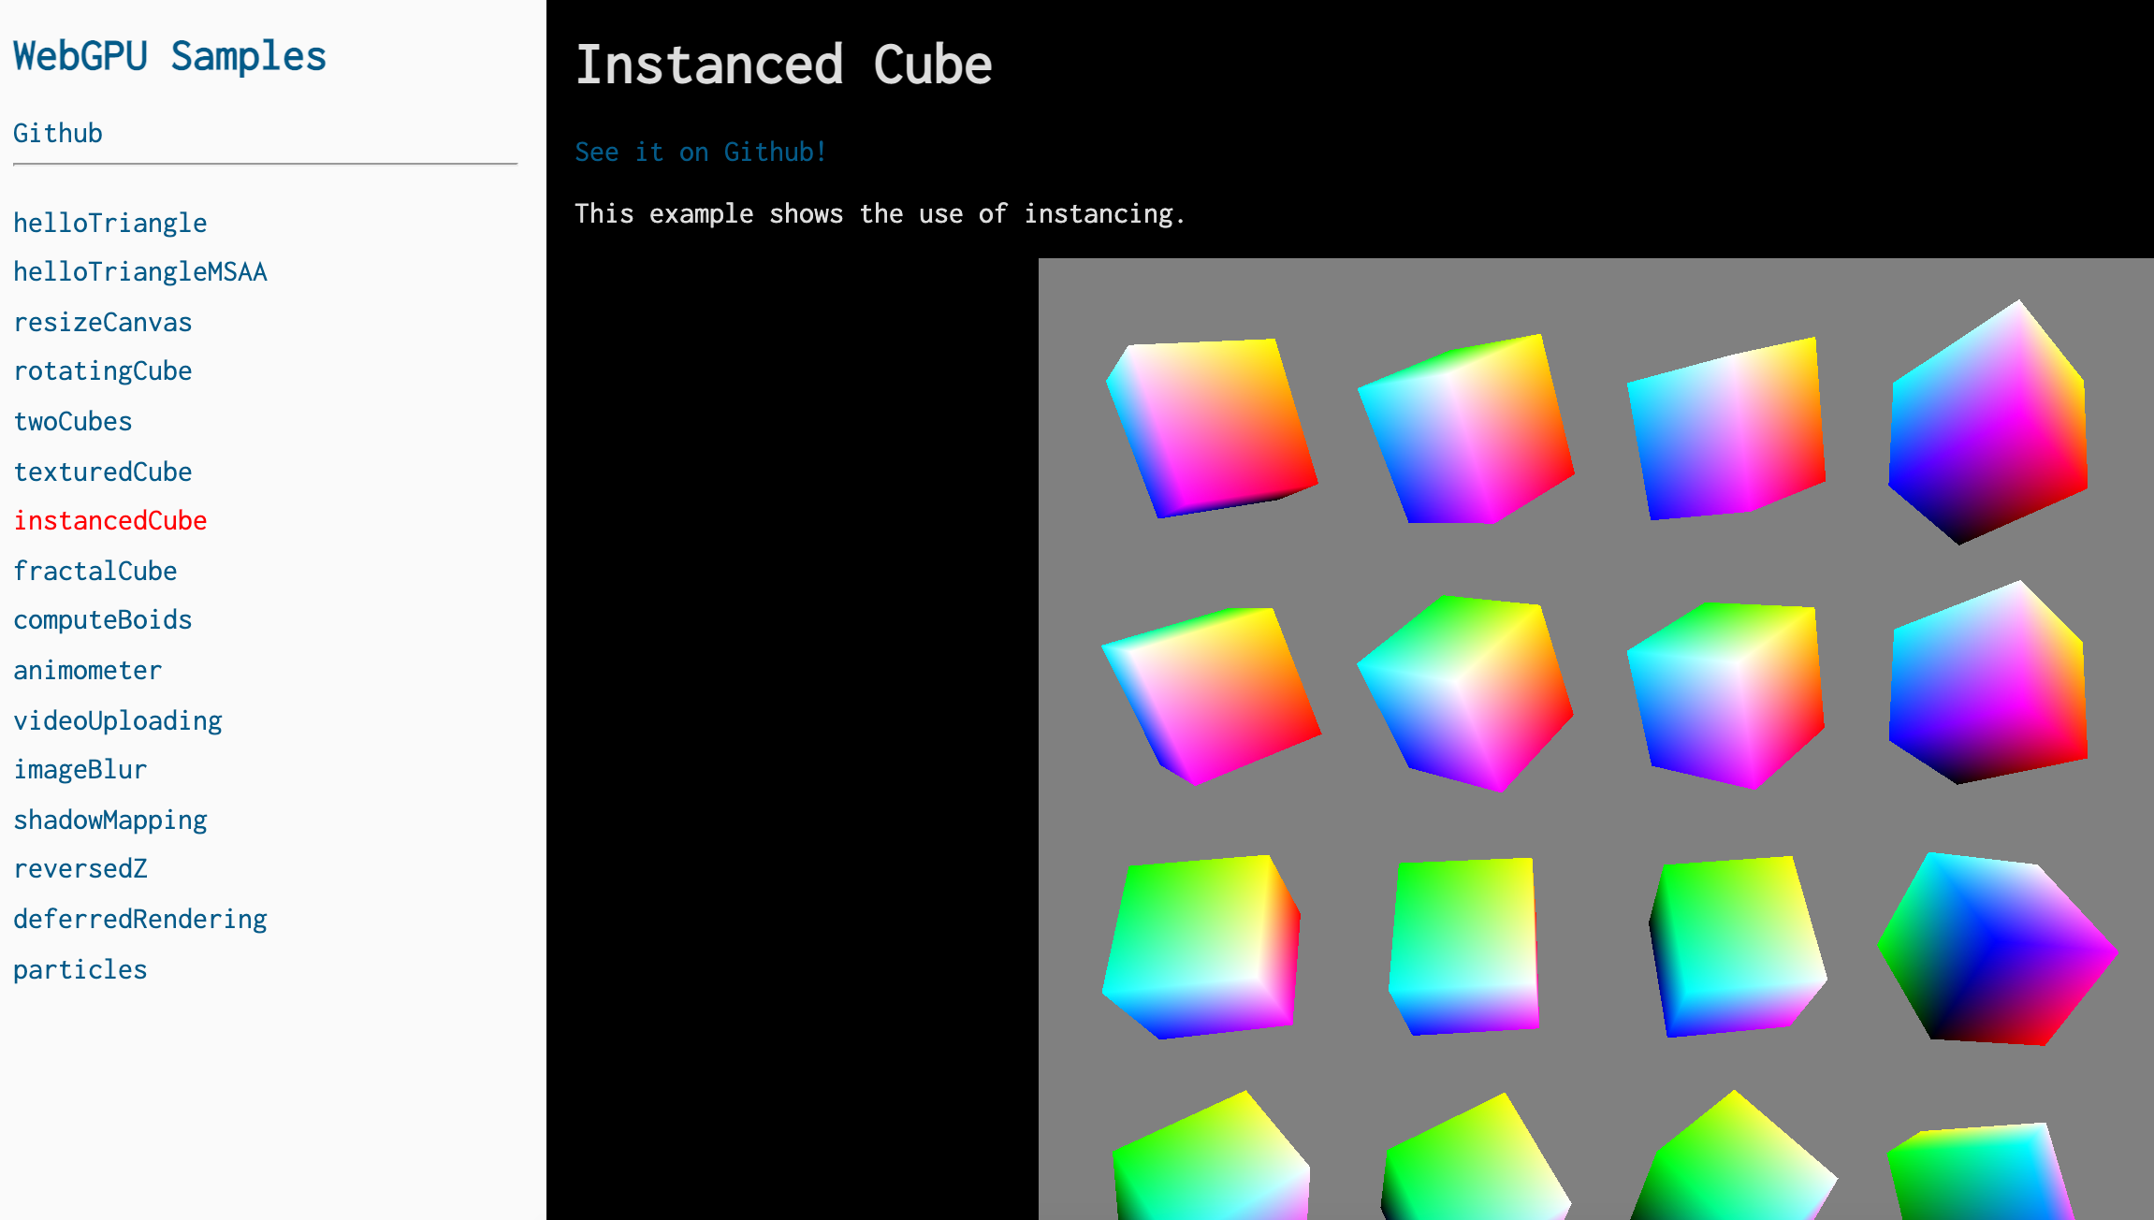The height and width of the screenshot is (1220, 2154).
Task: Open the fractalCube sample
Action: tap(95, 571)
